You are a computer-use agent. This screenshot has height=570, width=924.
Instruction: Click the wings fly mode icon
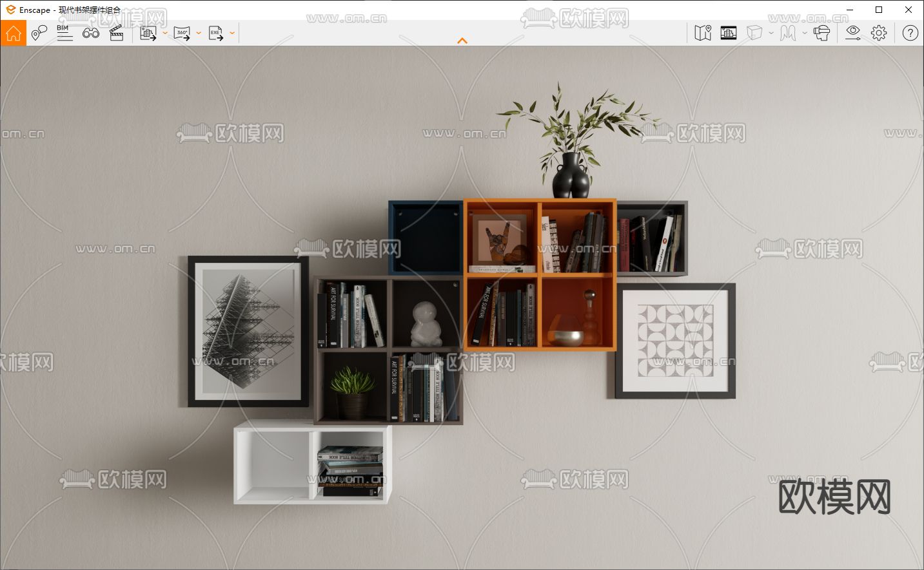click(788, 33)
